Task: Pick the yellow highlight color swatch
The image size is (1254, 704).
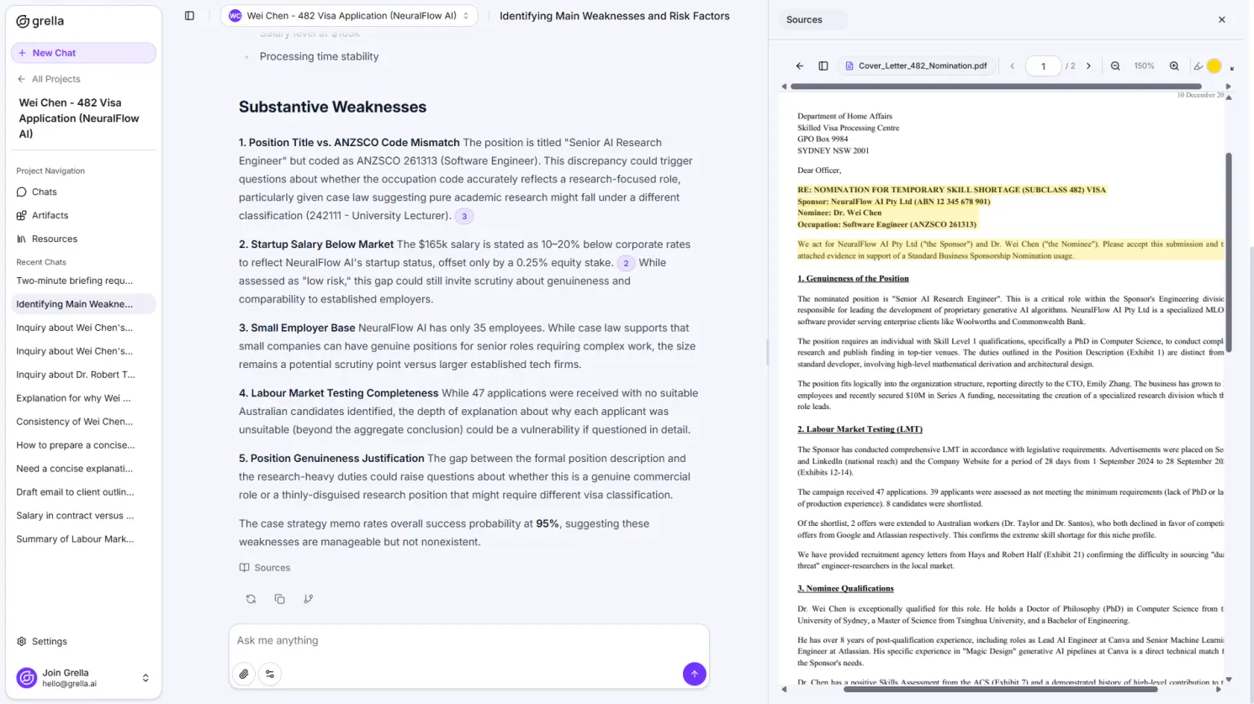Action: [x=1214, y=66]
